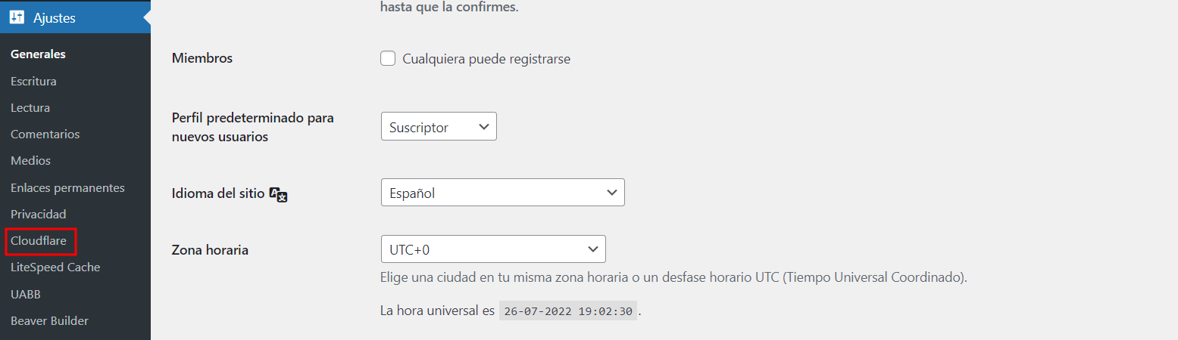
Task: Open Cloudflare settings page
Action: click(x=39, y=241)
